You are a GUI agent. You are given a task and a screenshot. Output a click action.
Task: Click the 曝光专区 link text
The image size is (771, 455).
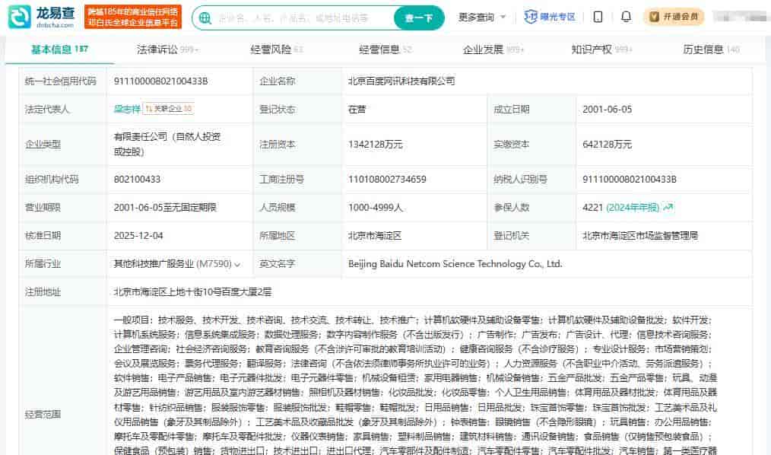[x=557, y=17]
